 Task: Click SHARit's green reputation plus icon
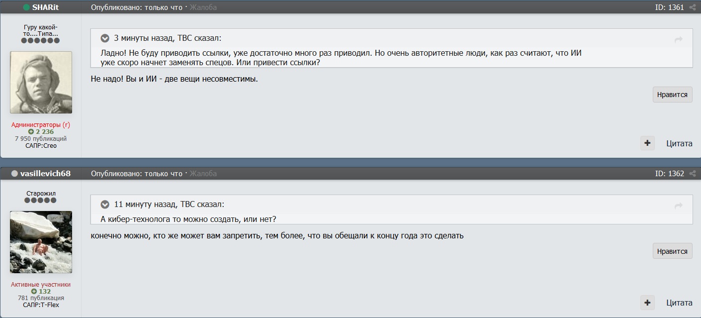[31, 132]
